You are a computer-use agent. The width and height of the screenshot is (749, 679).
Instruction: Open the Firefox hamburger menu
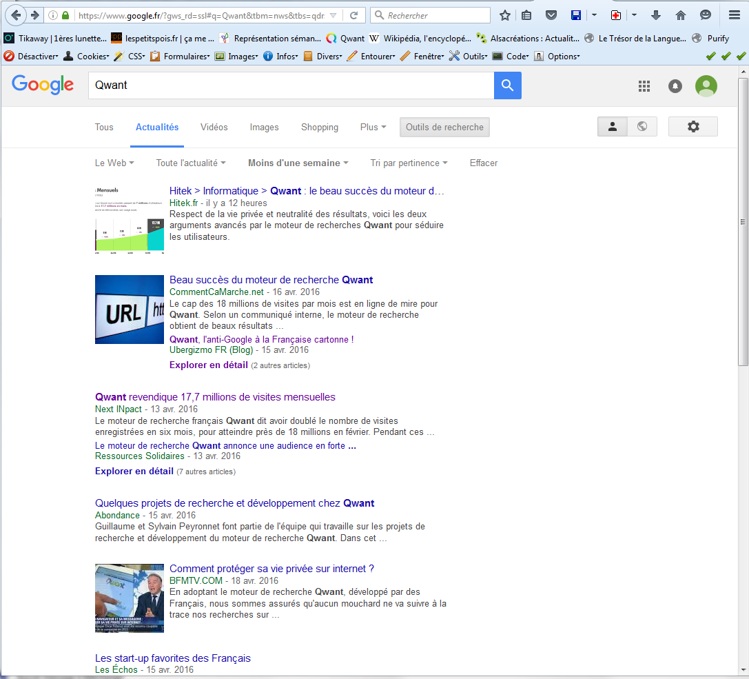coord(735,15)
